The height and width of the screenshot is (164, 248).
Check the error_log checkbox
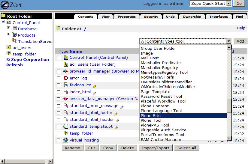[59, 78]
